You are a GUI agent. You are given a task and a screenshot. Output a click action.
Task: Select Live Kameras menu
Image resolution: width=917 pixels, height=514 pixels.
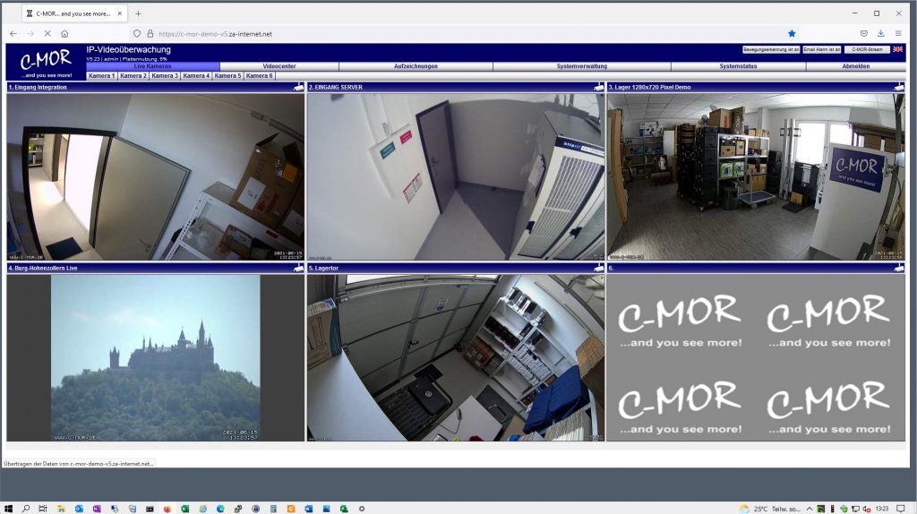152,66
